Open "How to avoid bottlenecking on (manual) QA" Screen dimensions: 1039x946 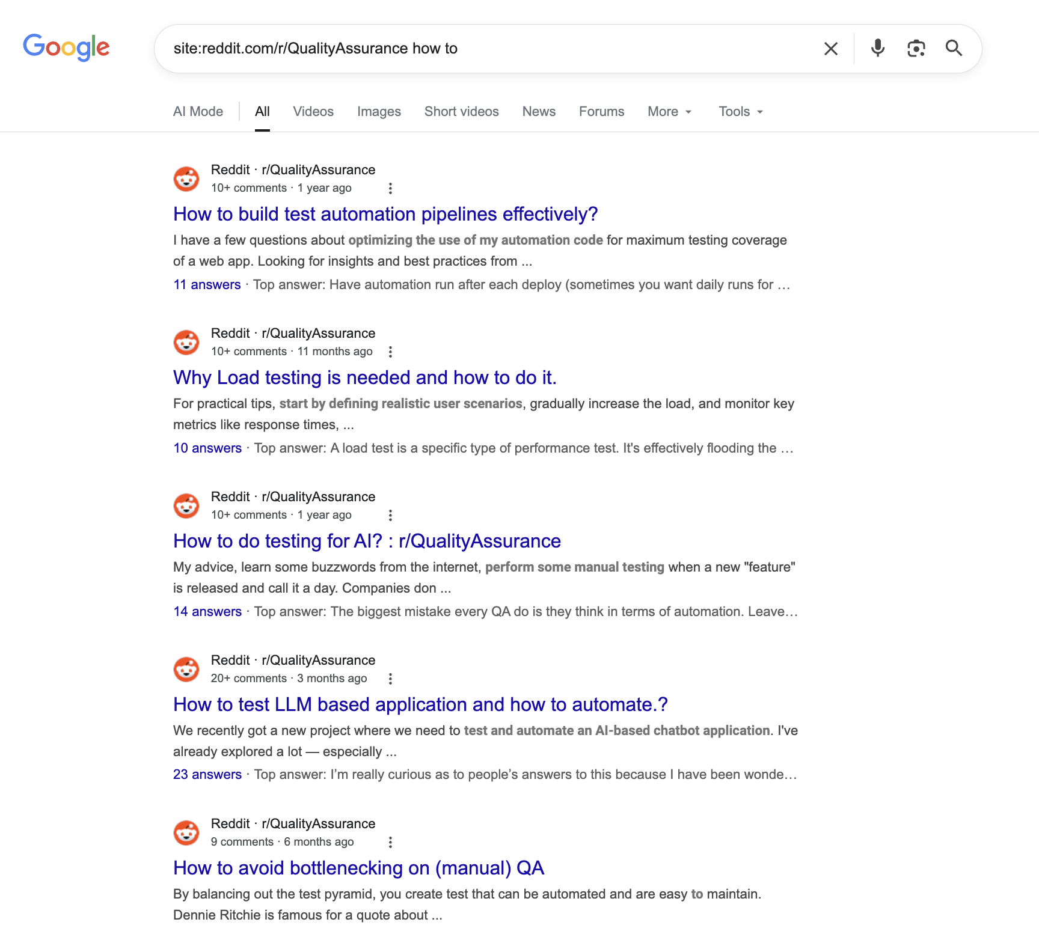[358, 868]
